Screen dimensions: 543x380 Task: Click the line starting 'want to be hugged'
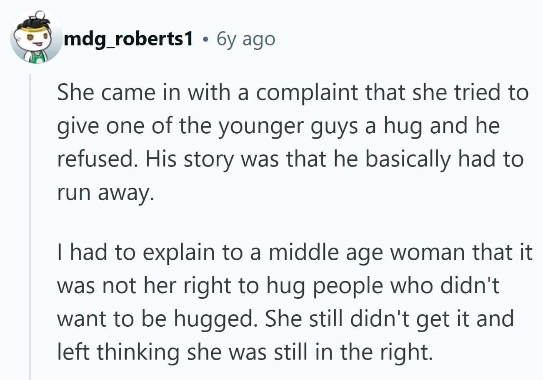(285, 320)
